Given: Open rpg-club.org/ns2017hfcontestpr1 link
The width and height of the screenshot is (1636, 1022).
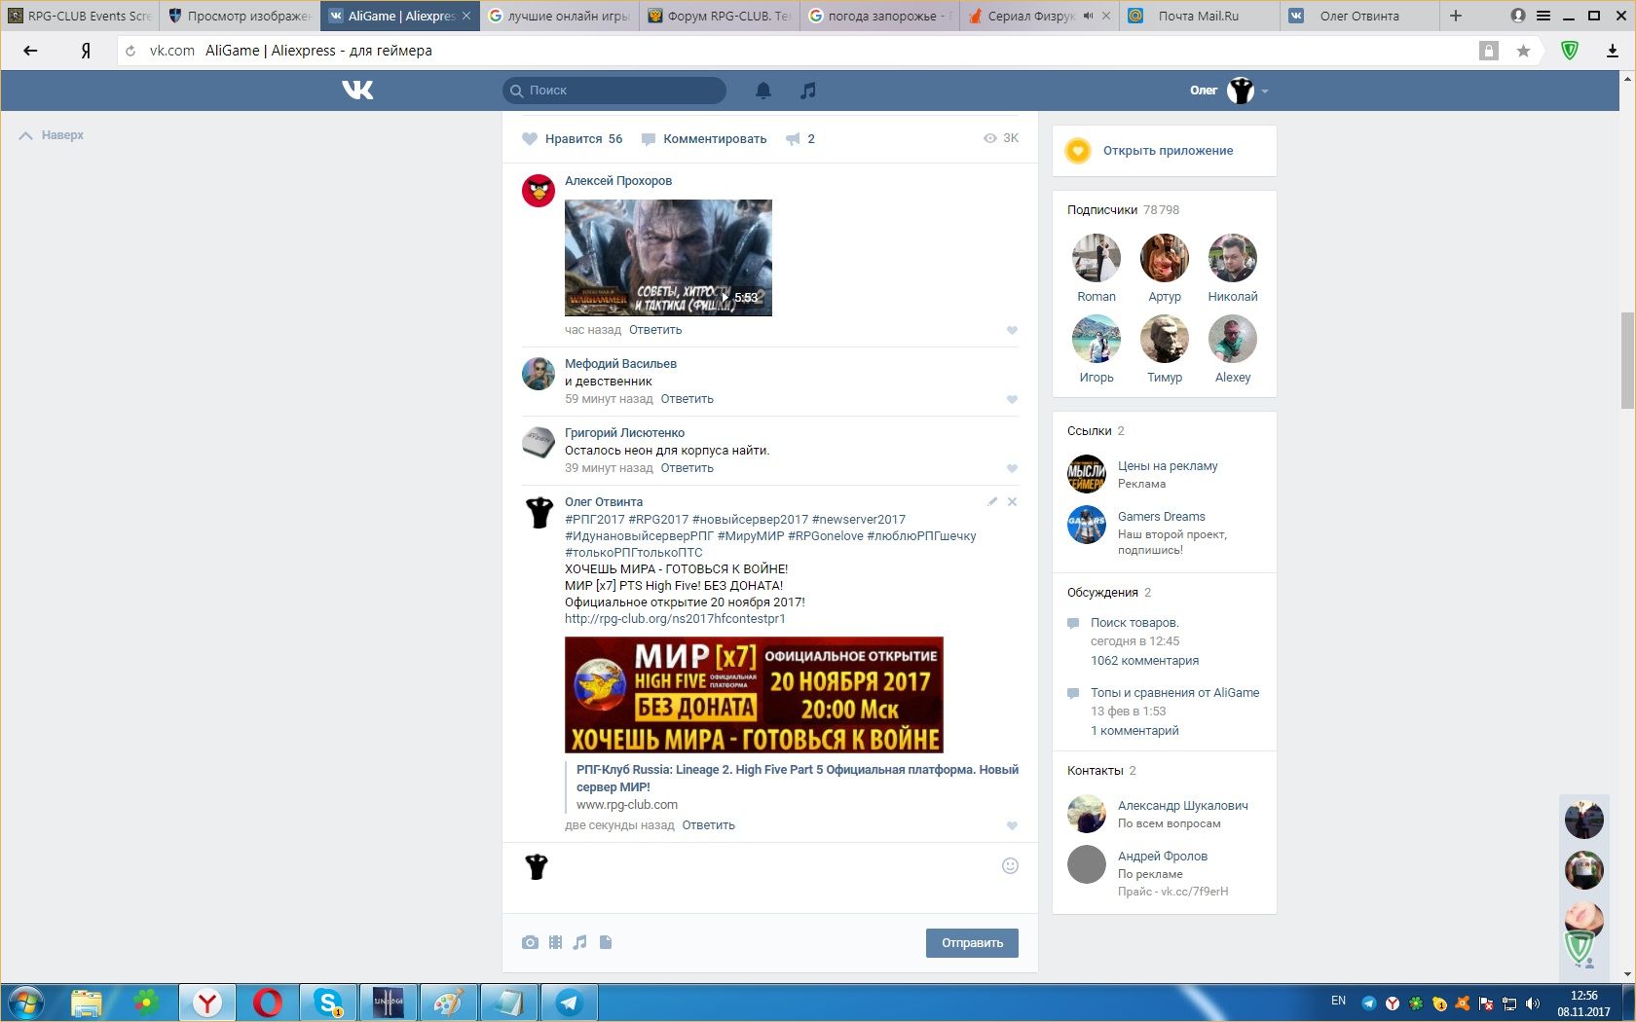Looking at the screenshot, I should [x=675, y=619].
